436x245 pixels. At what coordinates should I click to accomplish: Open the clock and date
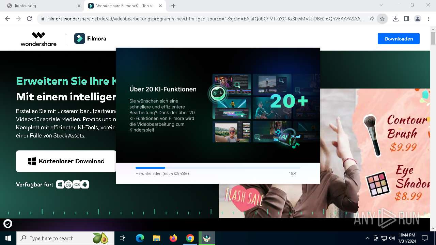407,238
